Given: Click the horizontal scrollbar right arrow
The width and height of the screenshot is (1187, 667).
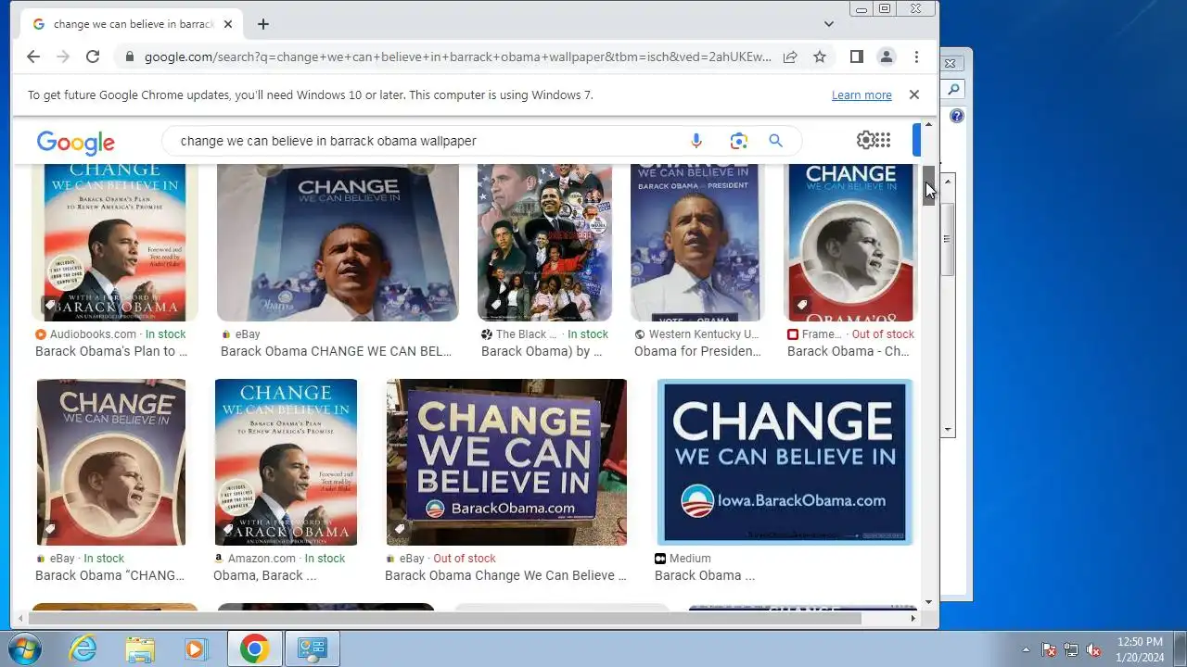Looking at the screenshot, I should (x=913, y=618).
